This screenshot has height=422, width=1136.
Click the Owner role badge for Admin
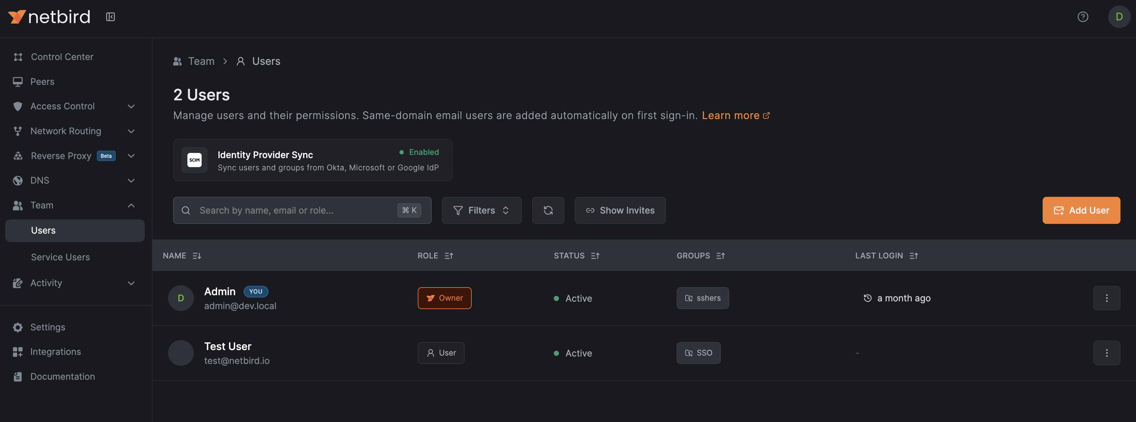(x=444, y=298)
